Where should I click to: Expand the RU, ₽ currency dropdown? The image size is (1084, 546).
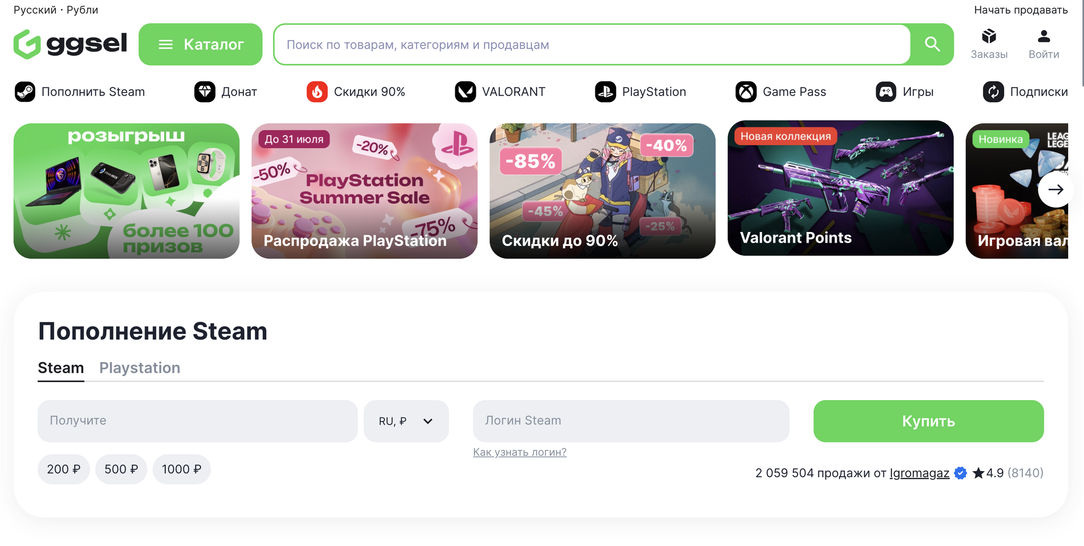[x=406, y=421]
